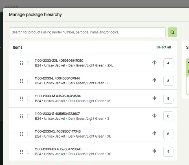This screenshot has height=165, width=189.
Task: Click drag handle for 1100-2033-XS item
Action: pyautogui.click(x=21, y=152)
